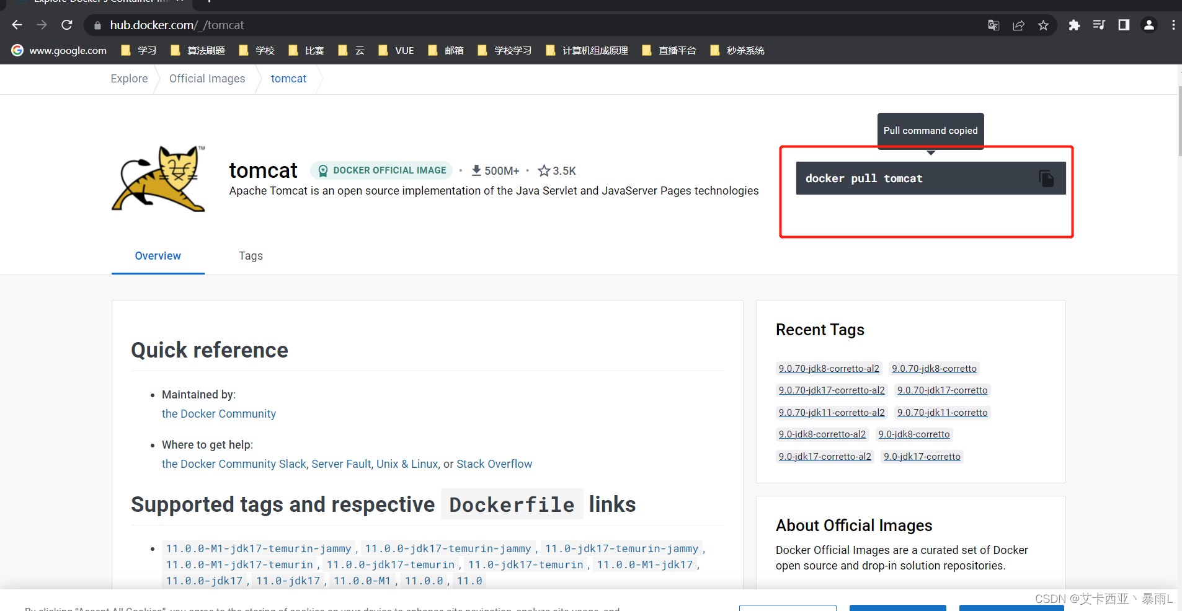Open the translate page icon

coord(993,25)
